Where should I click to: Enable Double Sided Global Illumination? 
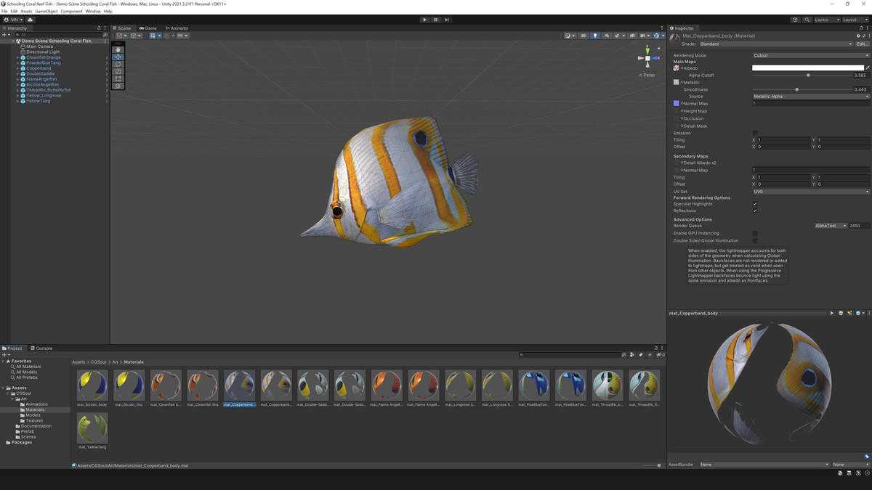point(755,241)
